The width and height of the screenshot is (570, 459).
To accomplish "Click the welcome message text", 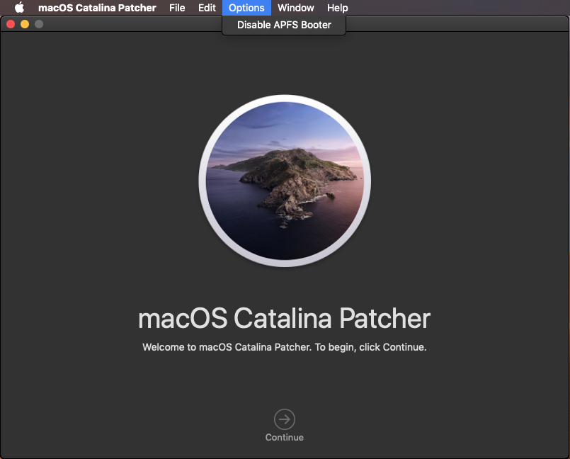I will pos(284,347).
